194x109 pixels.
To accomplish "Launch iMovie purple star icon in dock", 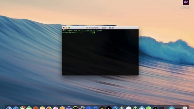I will [69, 108].
